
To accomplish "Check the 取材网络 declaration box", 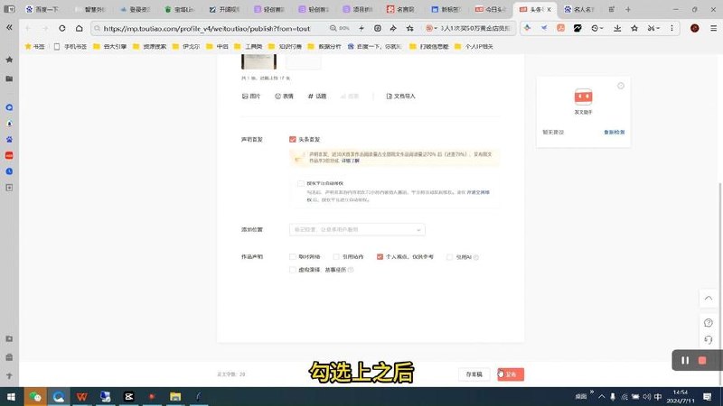I will (292, 257).
